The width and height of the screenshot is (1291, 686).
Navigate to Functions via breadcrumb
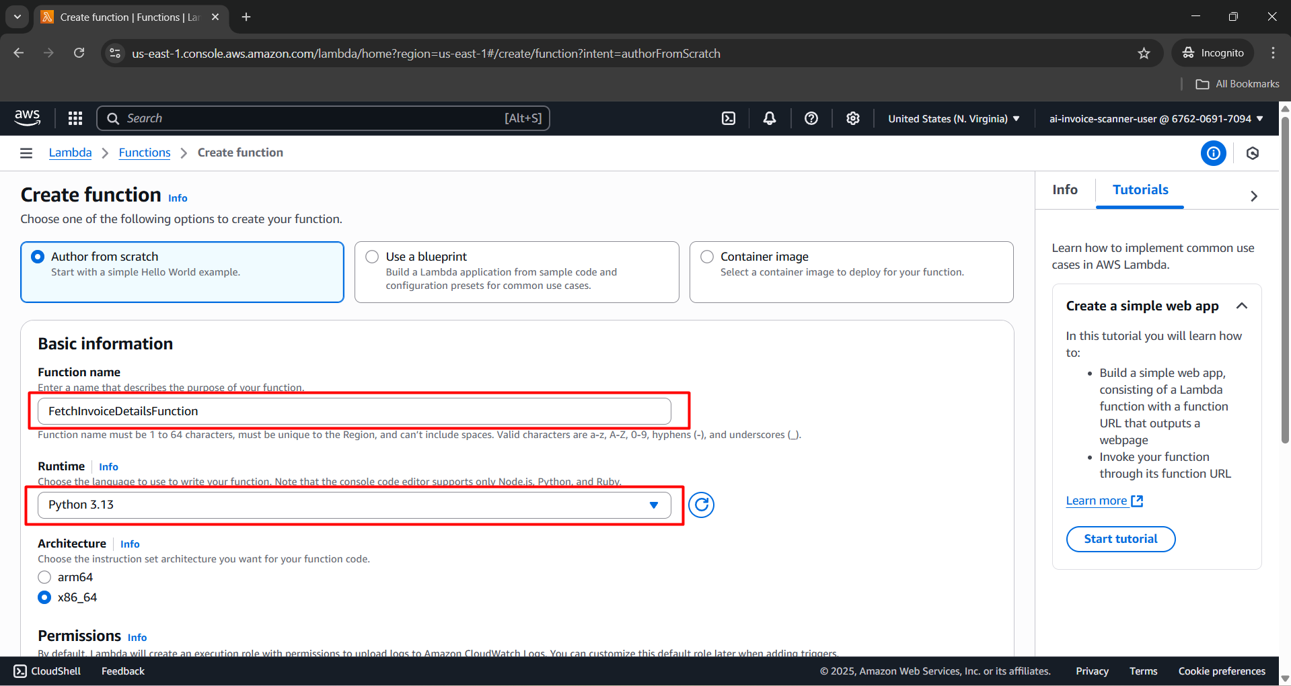(x=144, y=153)
